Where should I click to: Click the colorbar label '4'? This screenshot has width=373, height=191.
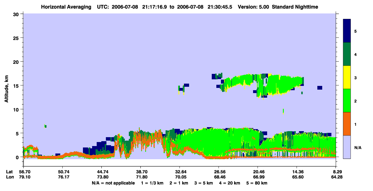(355, 54)
